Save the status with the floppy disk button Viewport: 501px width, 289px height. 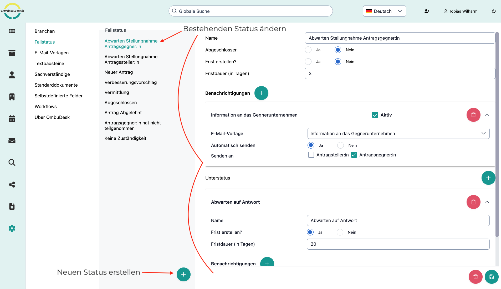[x=492, y=277]
